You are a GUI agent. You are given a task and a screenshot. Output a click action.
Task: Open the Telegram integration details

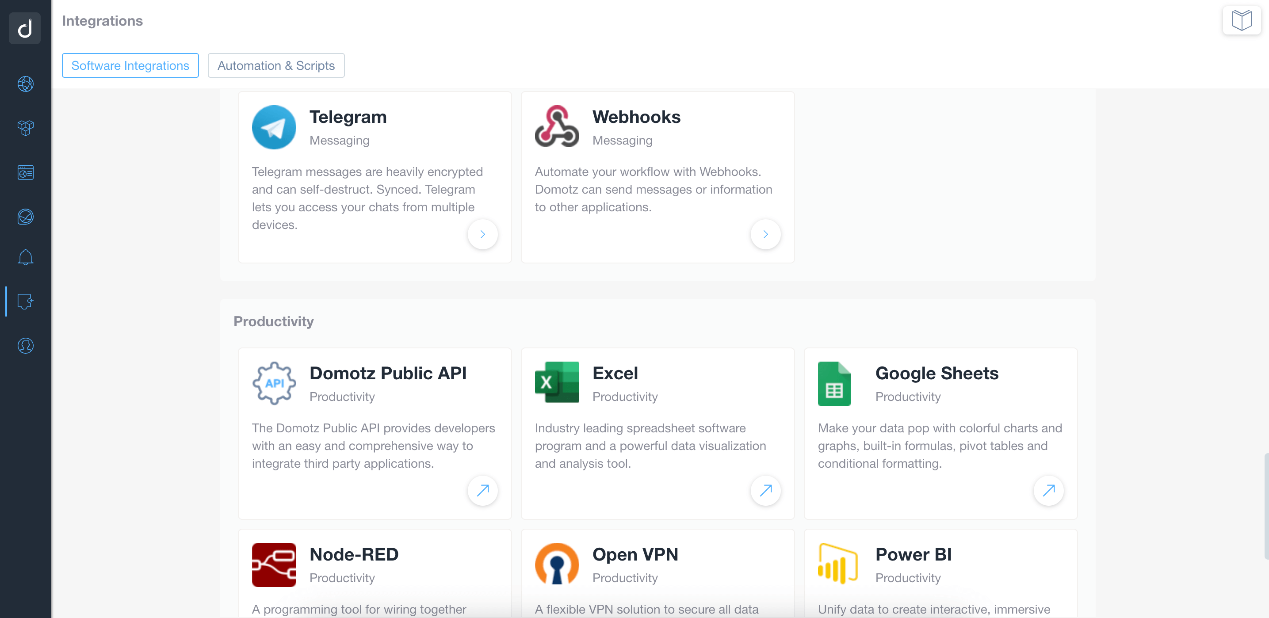click(x=482, y=234)
